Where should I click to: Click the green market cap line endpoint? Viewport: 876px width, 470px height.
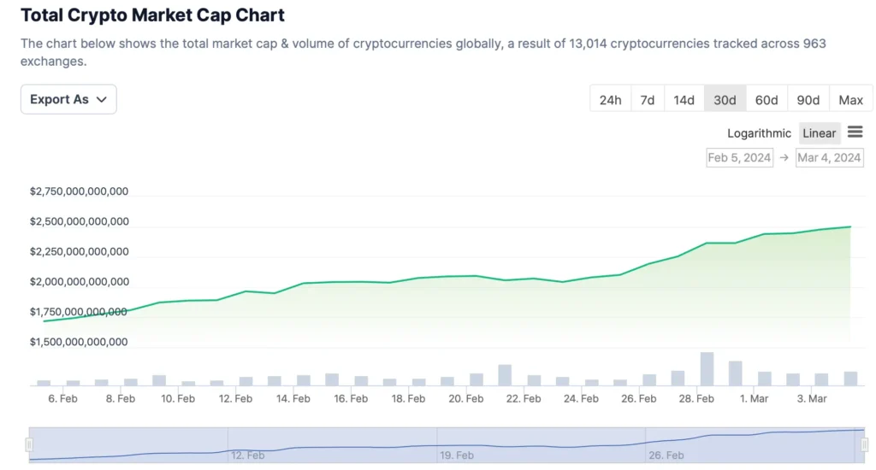850,226
